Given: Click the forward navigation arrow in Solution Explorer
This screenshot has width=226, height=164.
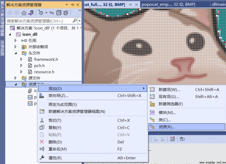Looking at the screenshot, I should [17, 13].
